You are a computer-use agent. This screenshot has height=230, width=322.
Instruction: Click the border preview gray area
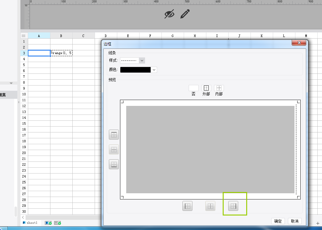coord(210,149)
